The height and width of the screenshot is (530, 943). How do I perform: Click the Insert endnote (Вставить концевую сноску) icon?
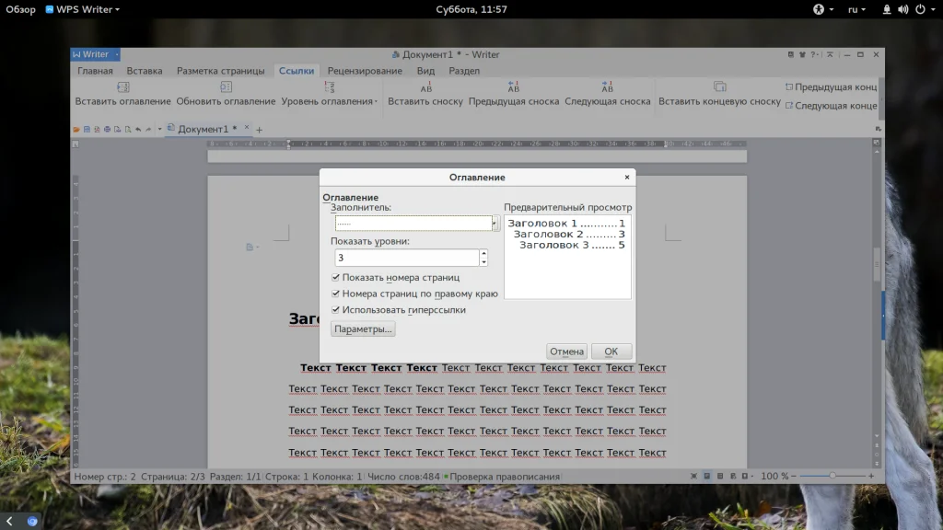719,87
